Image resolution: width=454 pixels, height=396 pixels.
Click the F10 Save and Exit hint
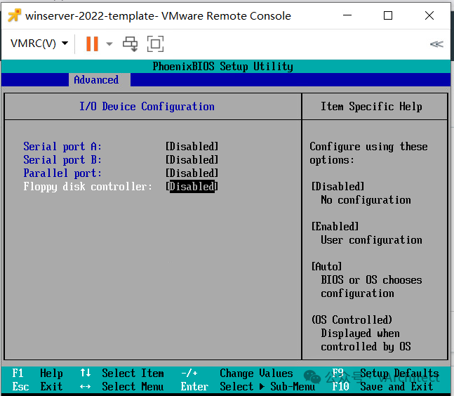pyautogui.click(x=382, y=386)
